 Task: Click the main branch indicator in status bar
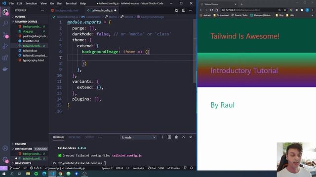[15, 168]
